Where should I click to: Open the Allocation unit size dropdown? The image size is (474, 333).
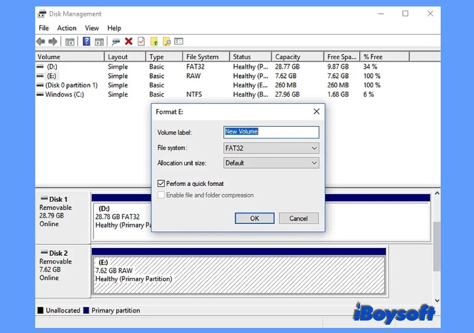[314, 163]
